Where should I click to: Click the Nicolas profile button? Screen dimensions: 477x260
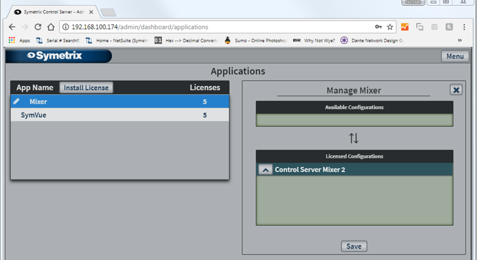(413, 2)
